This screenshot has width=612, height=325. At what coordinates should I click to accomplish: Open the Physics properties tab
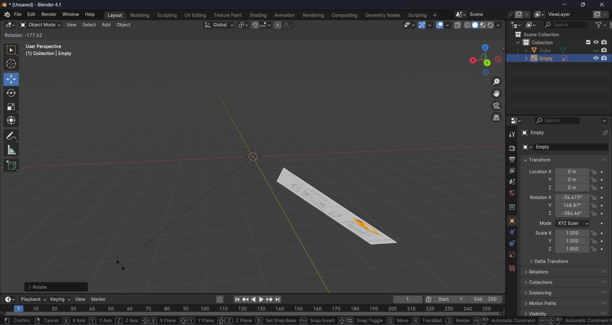[512, 232]
